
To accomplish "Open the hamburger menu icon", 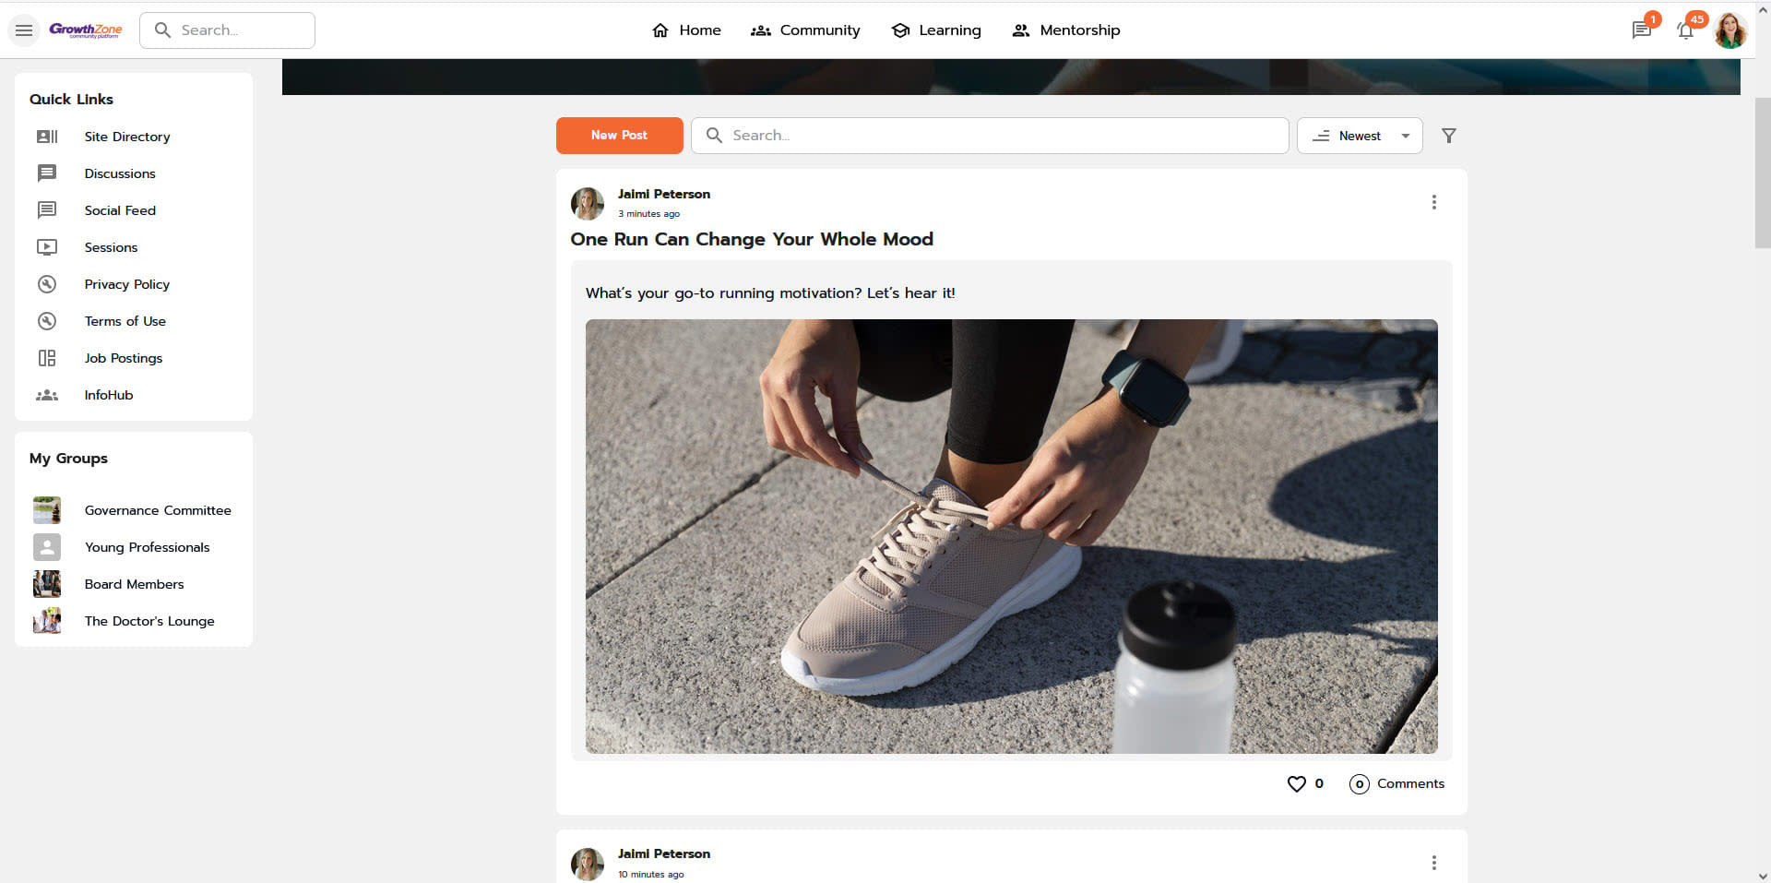I will [24, 30].
